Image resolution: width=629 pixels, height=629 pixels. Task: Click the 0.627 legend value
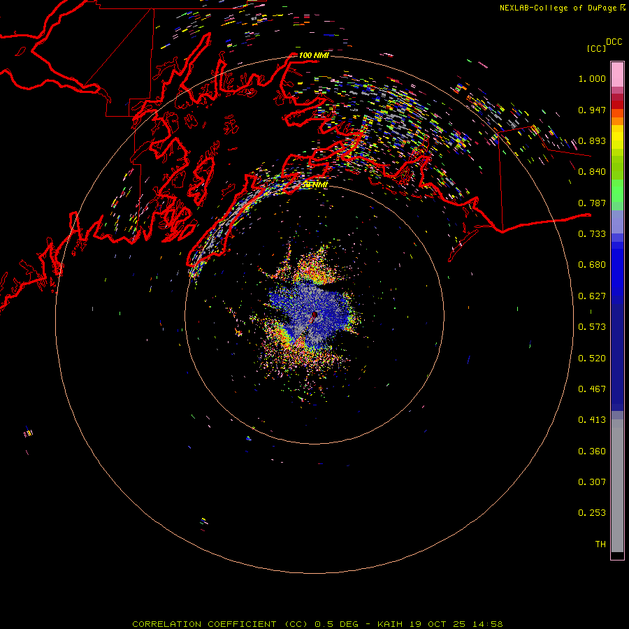[x=592, y=296]
